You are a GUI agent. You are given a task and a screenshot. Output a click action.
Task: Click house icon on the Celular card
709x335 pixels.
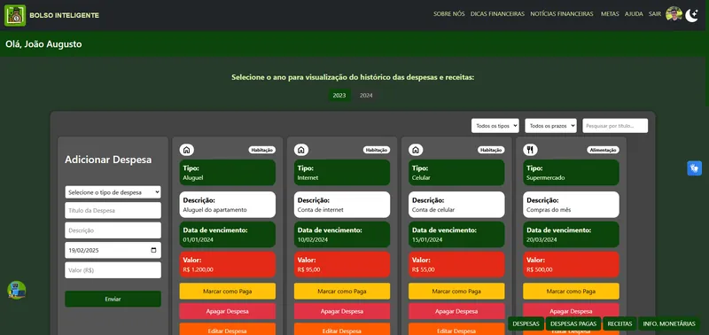[x=416, y=150]
